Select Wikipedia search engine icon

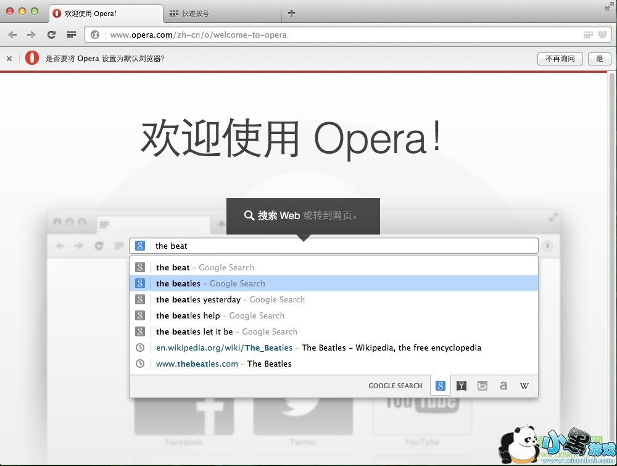pos(524,386)
